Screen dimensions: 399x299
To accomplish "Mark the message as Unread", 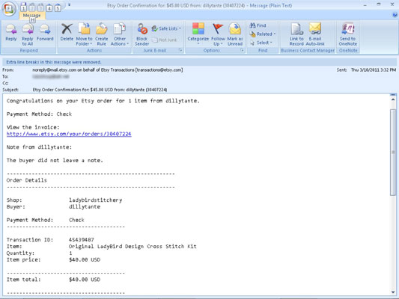I will point(235,34).
